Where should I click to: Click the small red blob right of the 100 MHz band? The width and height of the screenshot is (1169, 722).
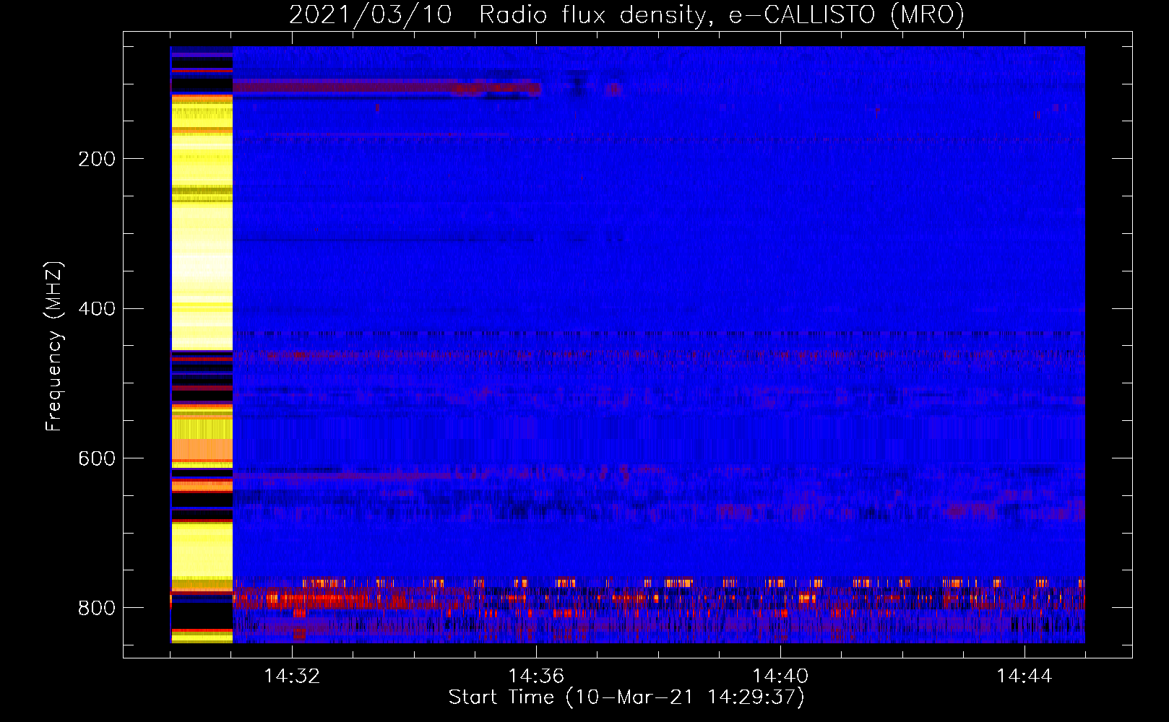tap(614, 90)
